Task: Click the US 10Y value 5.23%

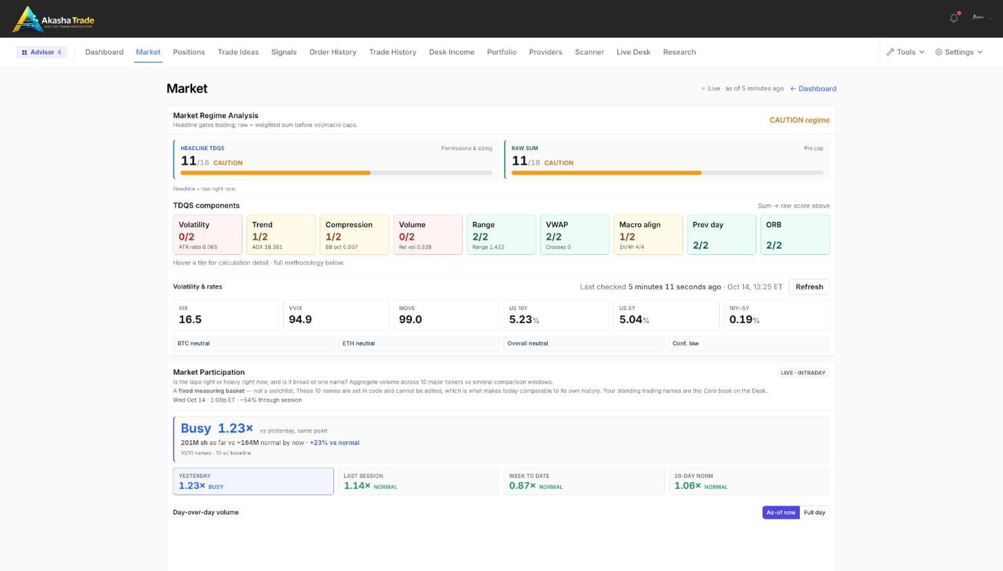Action: click(x=524, y=320)
